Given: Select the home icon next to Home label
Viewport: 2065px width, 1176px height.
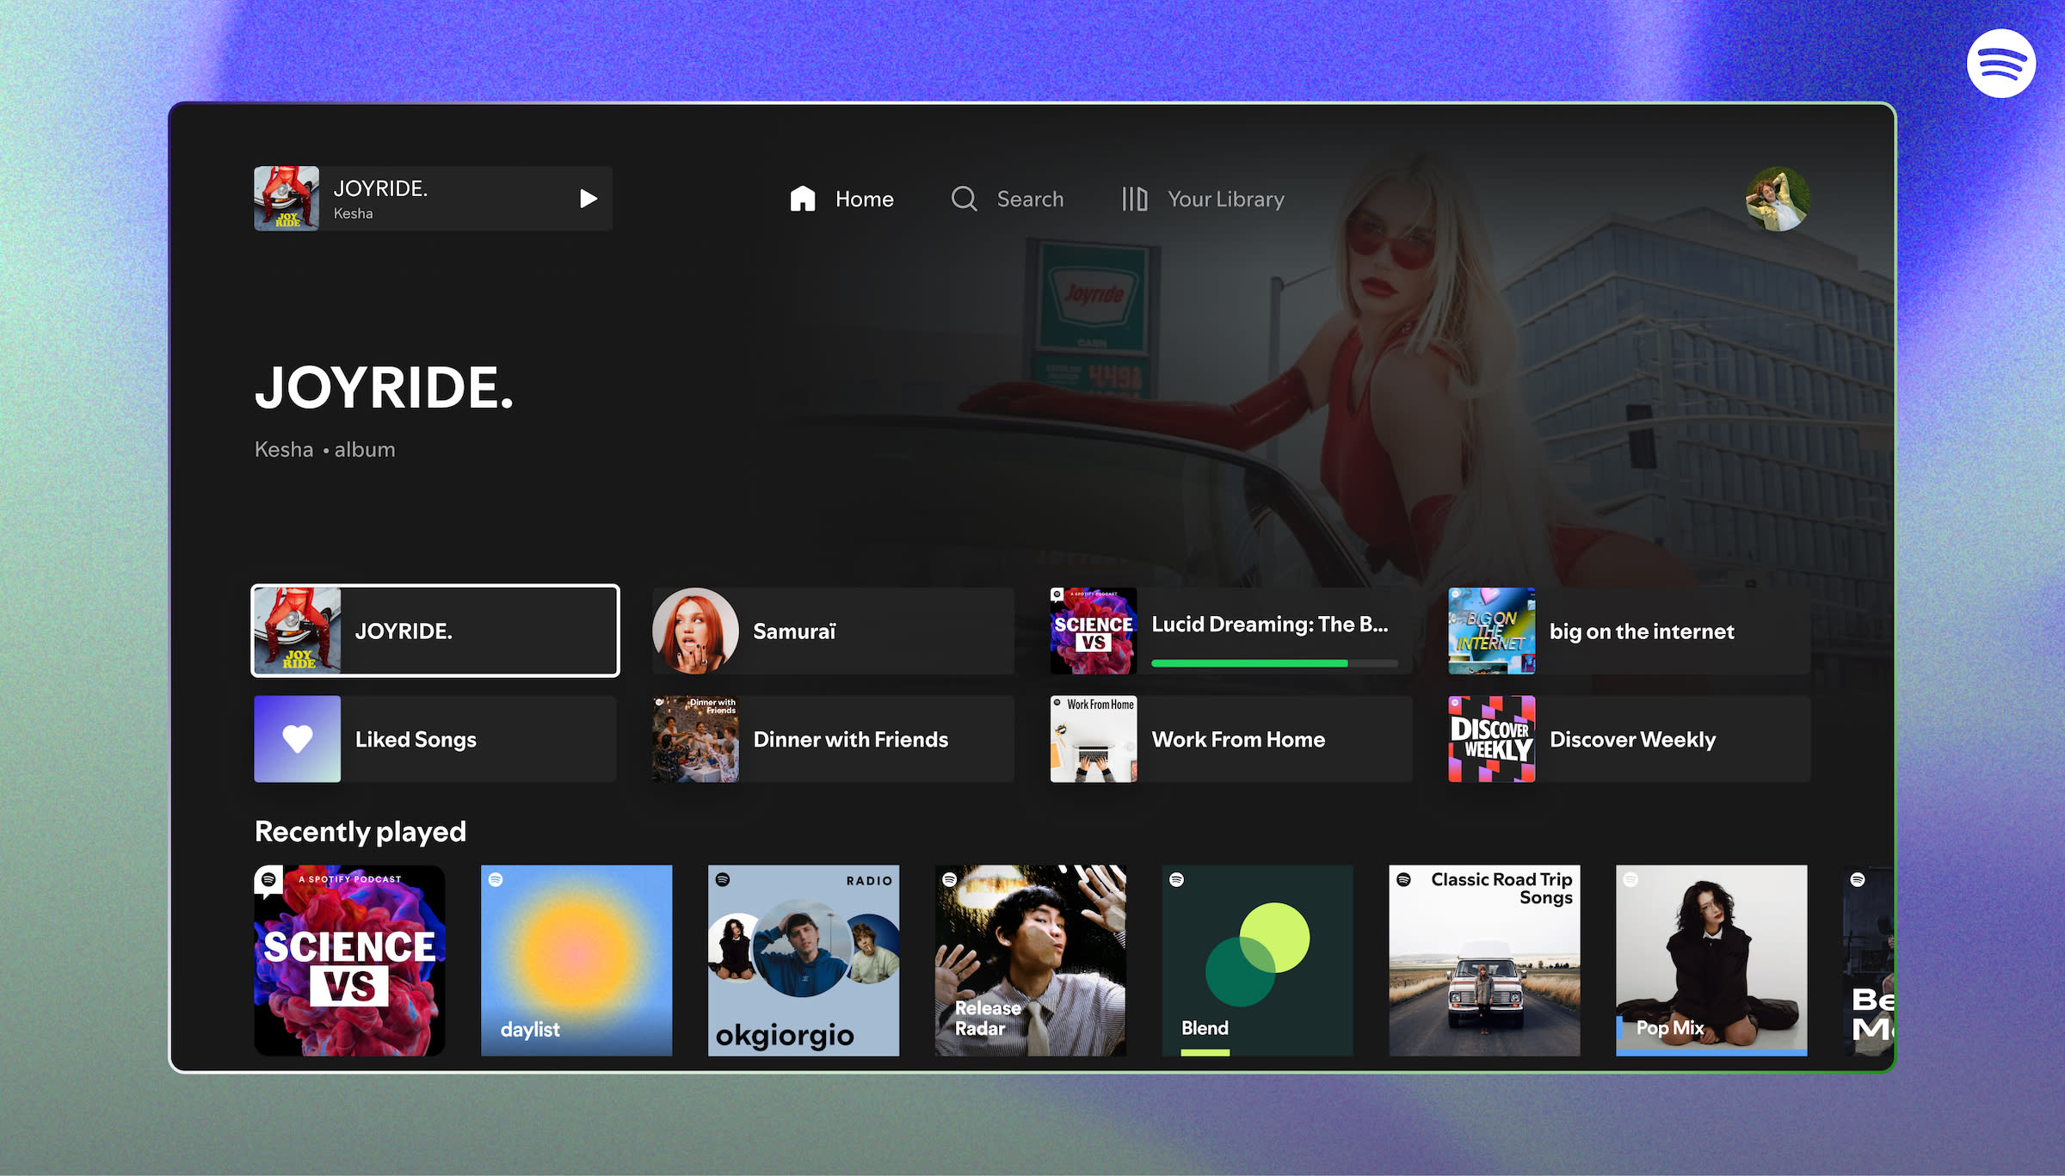Looking at the screenshot, I should [x=803, y=199].
